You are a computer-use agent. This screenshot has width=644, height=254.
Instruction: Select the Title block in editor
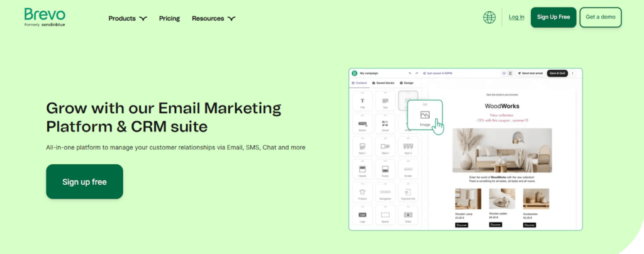362,101
